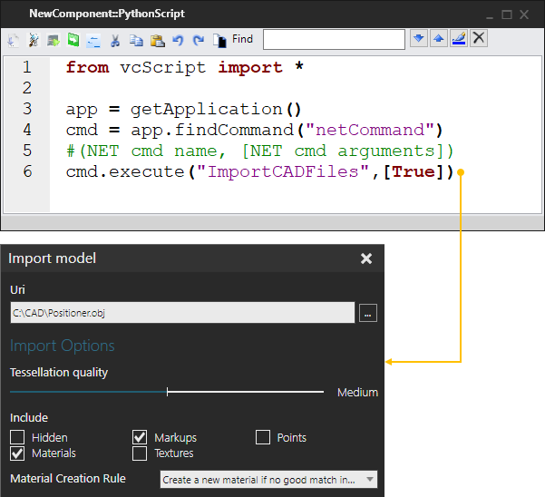This screenshot has height=497, width=545.
Task: Clear the search with the X icon
Action: click(478, 38)
